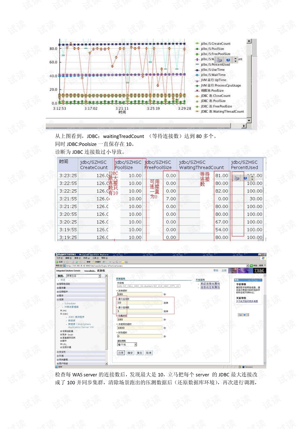Image resolution: width=303 pixels, height=429 pixels.
Task: Click the IE Refresh toolbar icon
Action: pyautogui.click(x=77, y=262)
